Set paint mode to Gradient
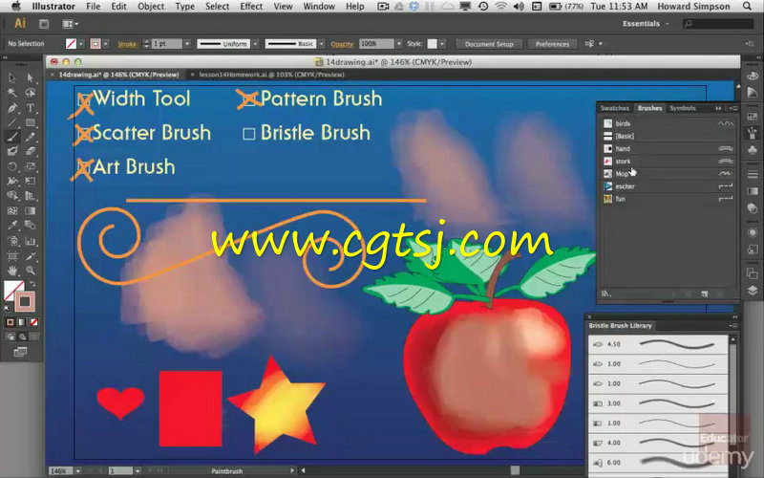 tap(22, 322)
